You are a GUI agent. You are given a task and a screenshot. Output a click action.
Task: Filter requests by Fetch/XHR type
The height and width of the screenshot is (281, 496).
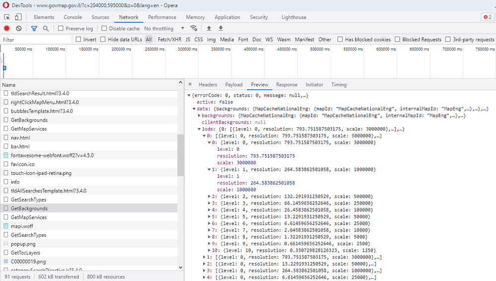point(169,39)
